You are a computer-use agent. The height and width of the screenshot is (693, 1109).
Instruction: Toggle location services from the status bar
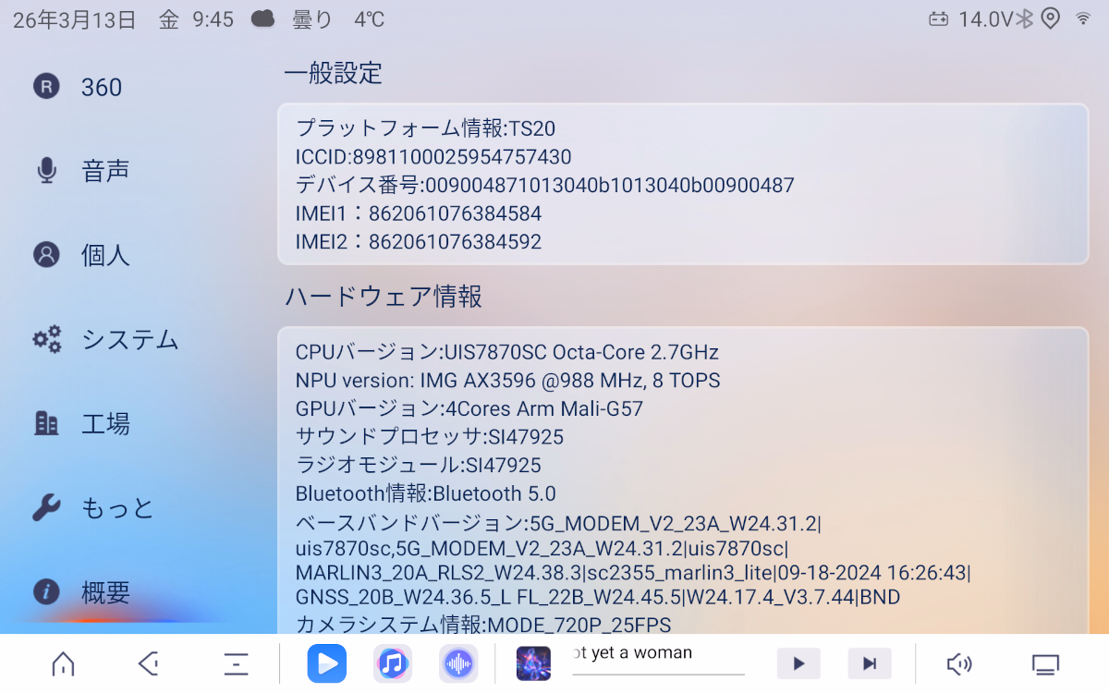pos(1052,18)
